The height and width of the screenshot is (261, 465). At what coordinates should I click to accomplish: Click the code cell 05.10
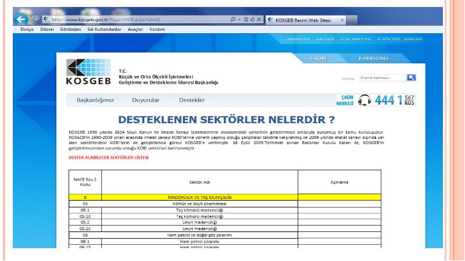click(85, 216)
